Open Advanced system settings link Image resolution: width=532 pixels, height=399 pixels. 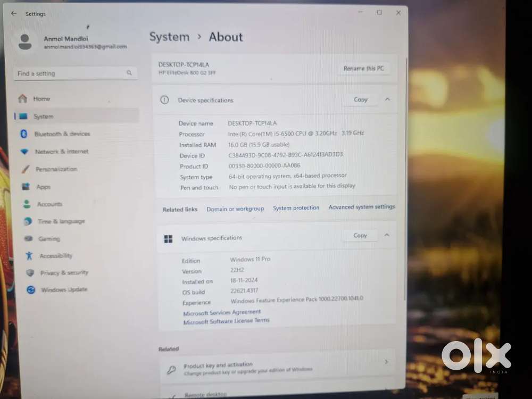pyautogui.click(x=362, y=207)
